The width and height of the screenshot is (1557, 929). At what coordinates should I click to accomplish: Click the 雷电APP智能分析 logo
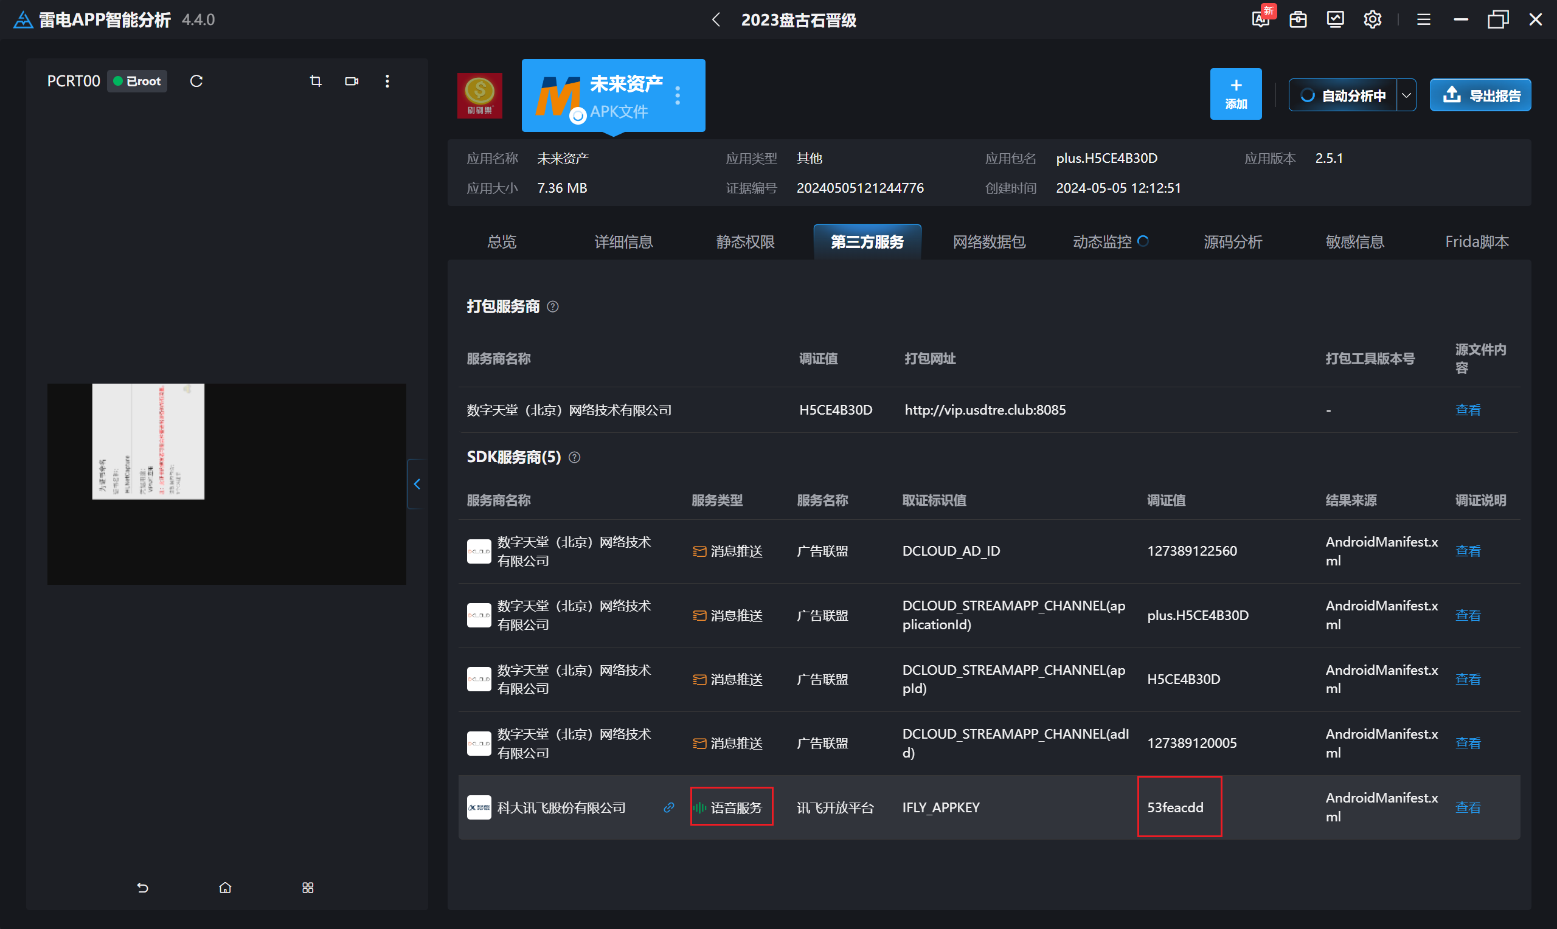pyautogui.click(x=23, y=19)
